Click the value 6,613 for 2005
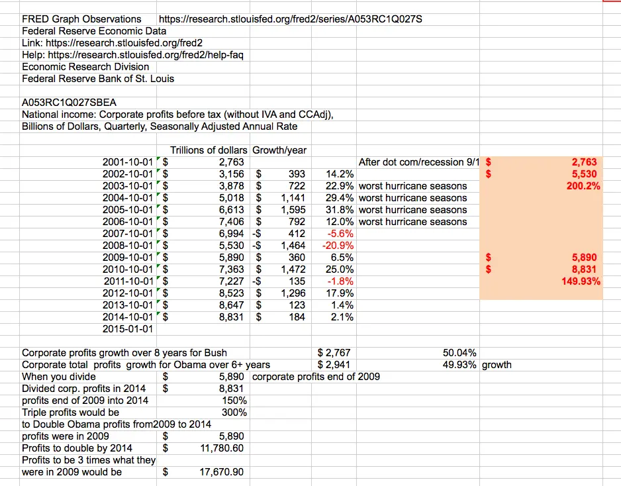The height and width of the screenshot is (486, 621). pos(231,209)
